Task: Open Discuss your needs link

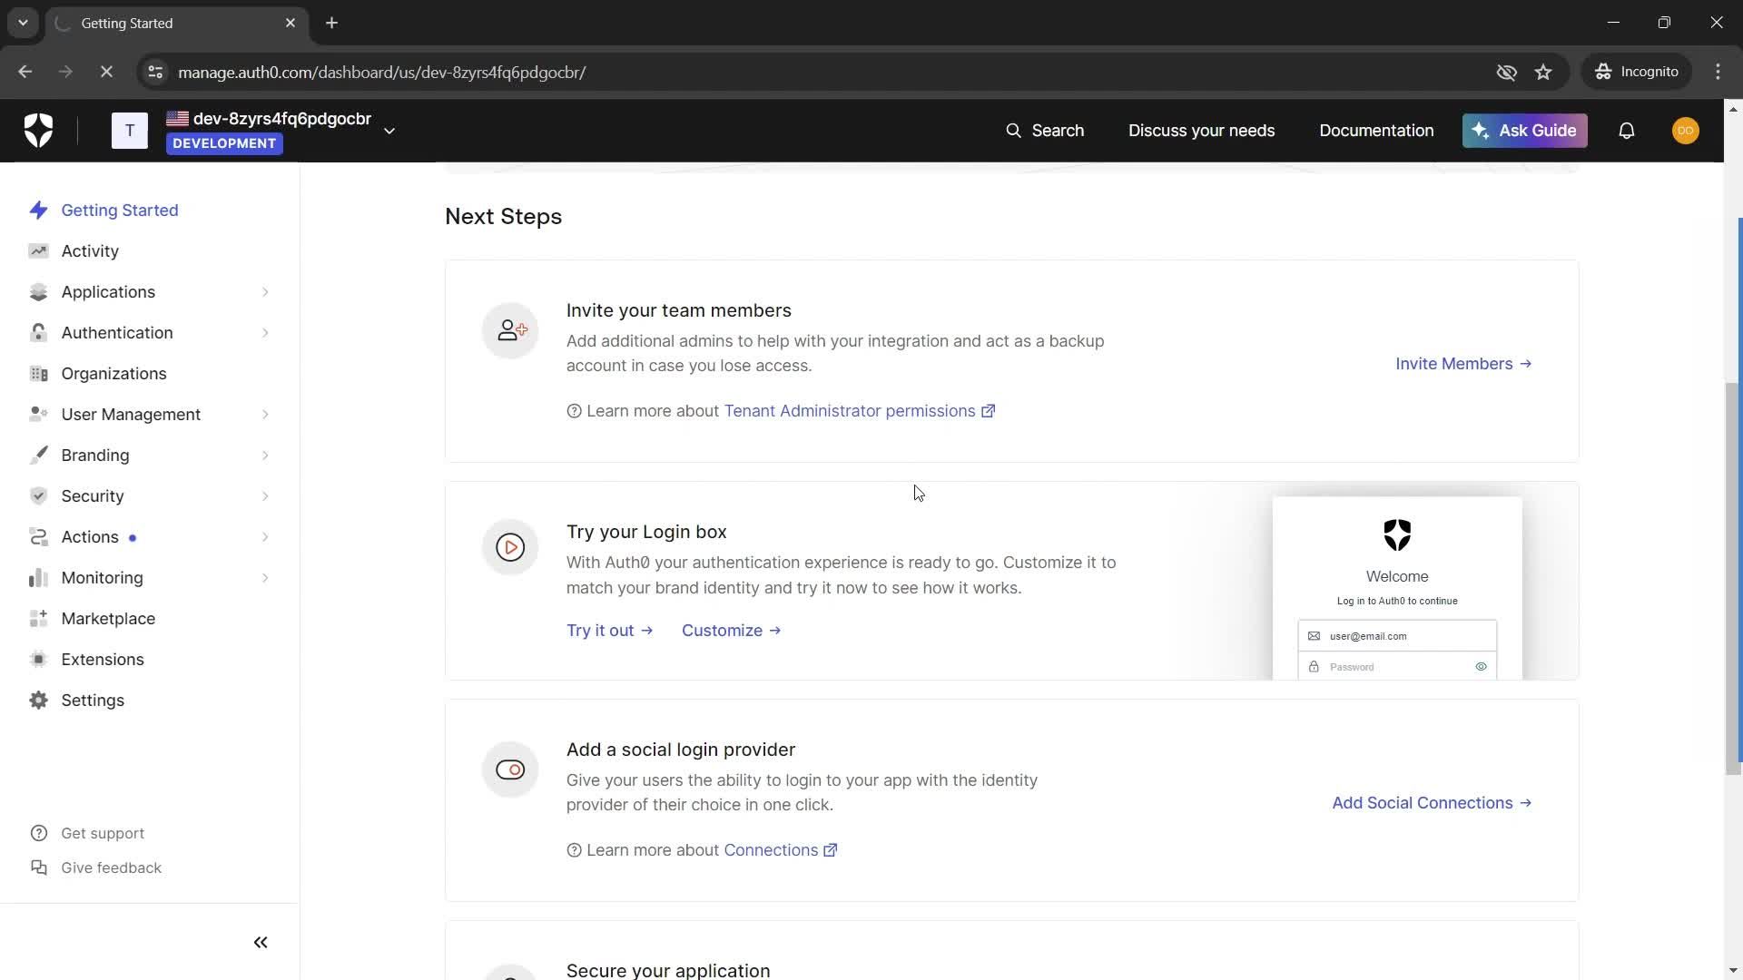Action: click(1201, 131)
